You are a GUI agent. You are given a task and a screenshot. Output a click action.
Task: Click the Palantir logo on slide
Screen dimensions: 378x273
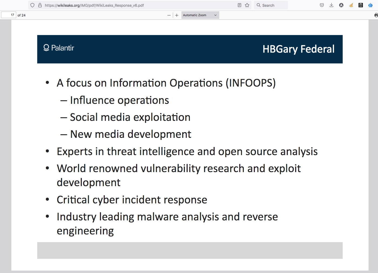click(59, 48)
